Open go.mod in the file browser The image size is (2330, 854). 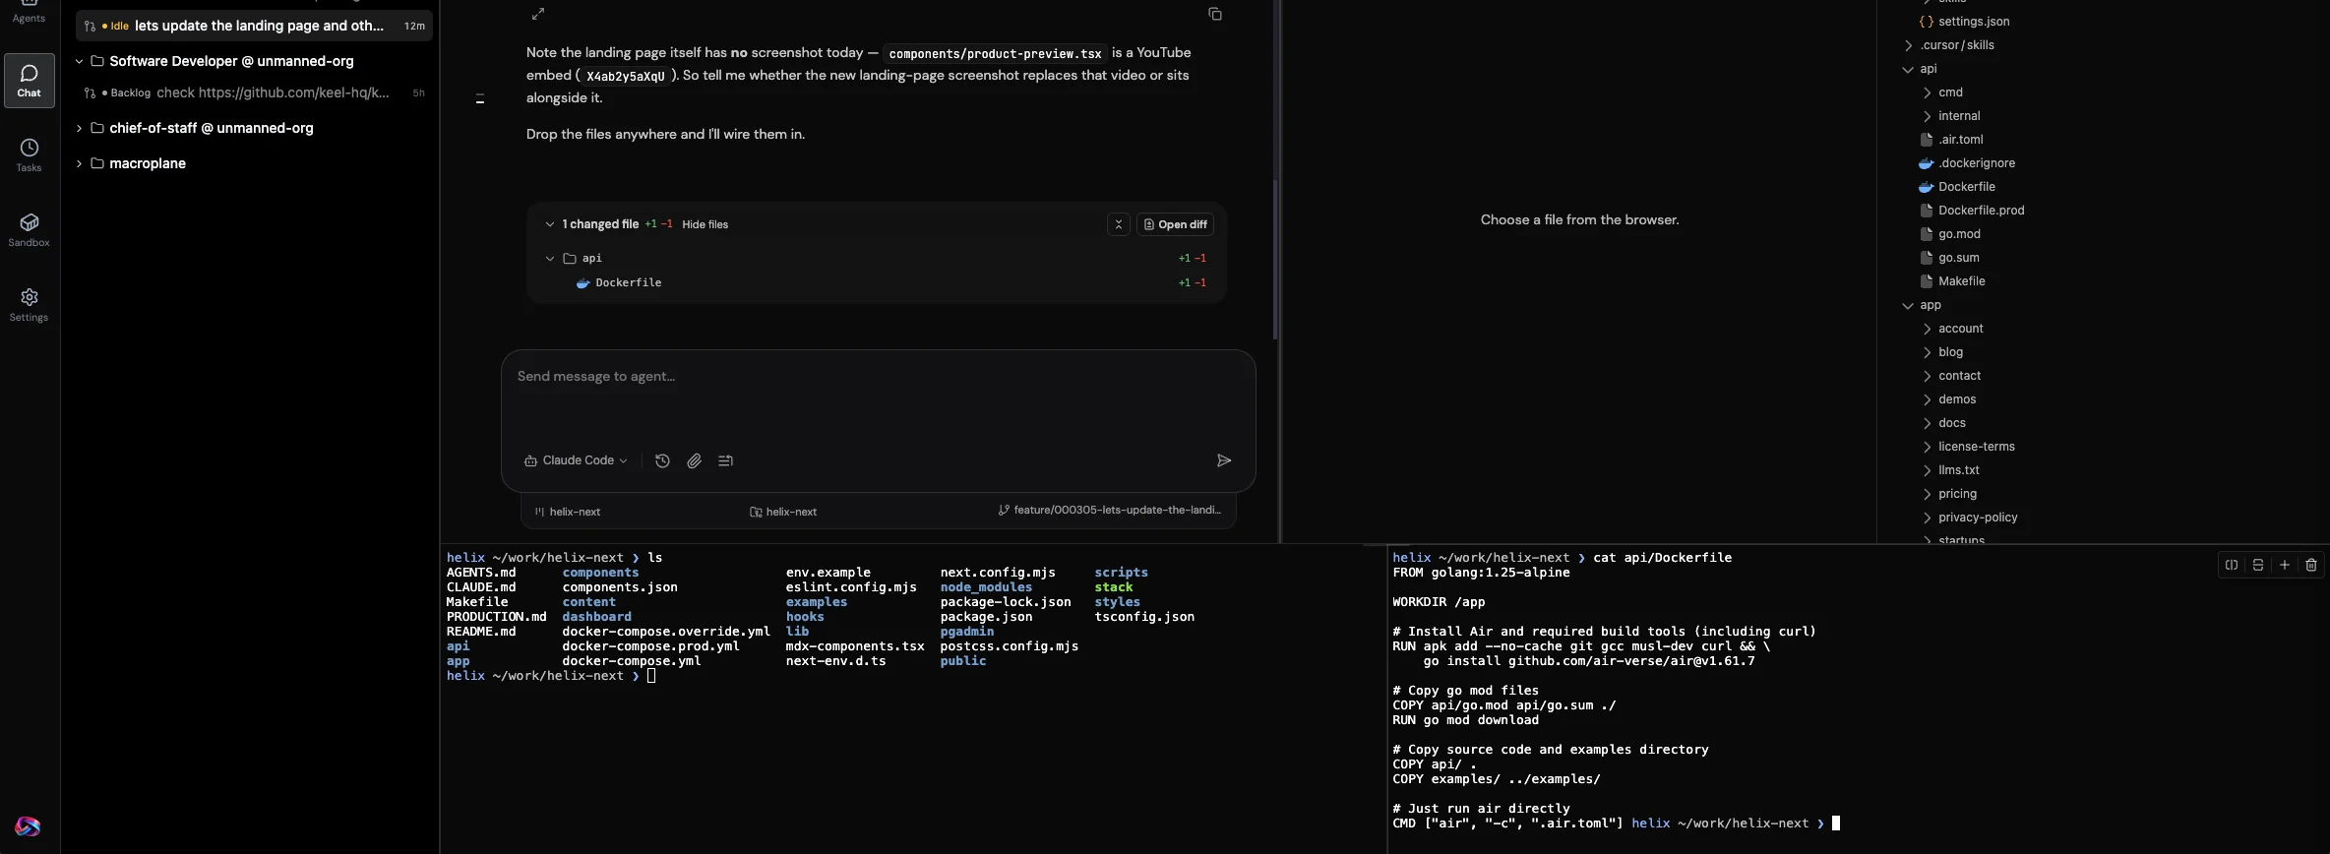coord(1959,234)
